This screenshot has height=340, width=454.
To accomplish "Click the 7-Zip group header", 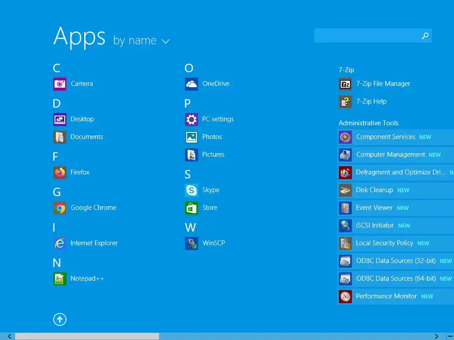I will click(x=346, y=70).
